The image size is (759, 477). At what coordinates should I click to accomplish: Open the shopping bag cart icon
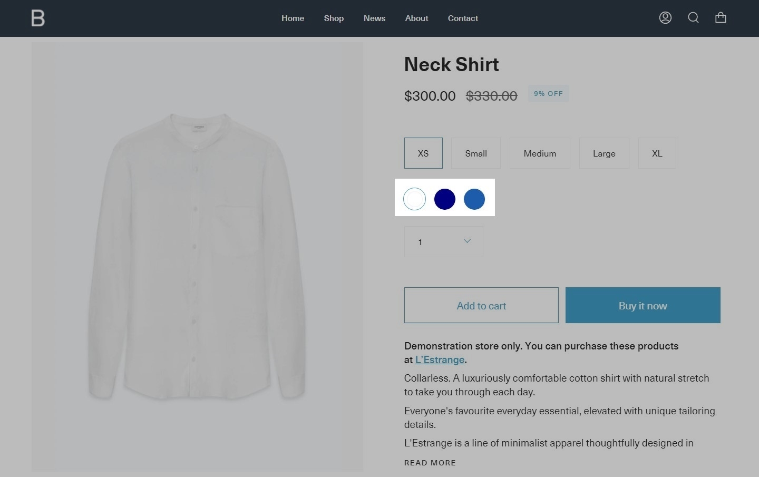[x=721, y=18]
